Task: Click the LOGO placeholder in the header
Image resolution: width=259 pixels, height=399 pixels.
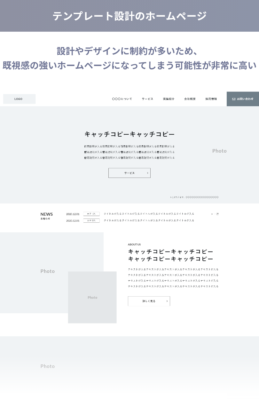Action: coord(19,99)
